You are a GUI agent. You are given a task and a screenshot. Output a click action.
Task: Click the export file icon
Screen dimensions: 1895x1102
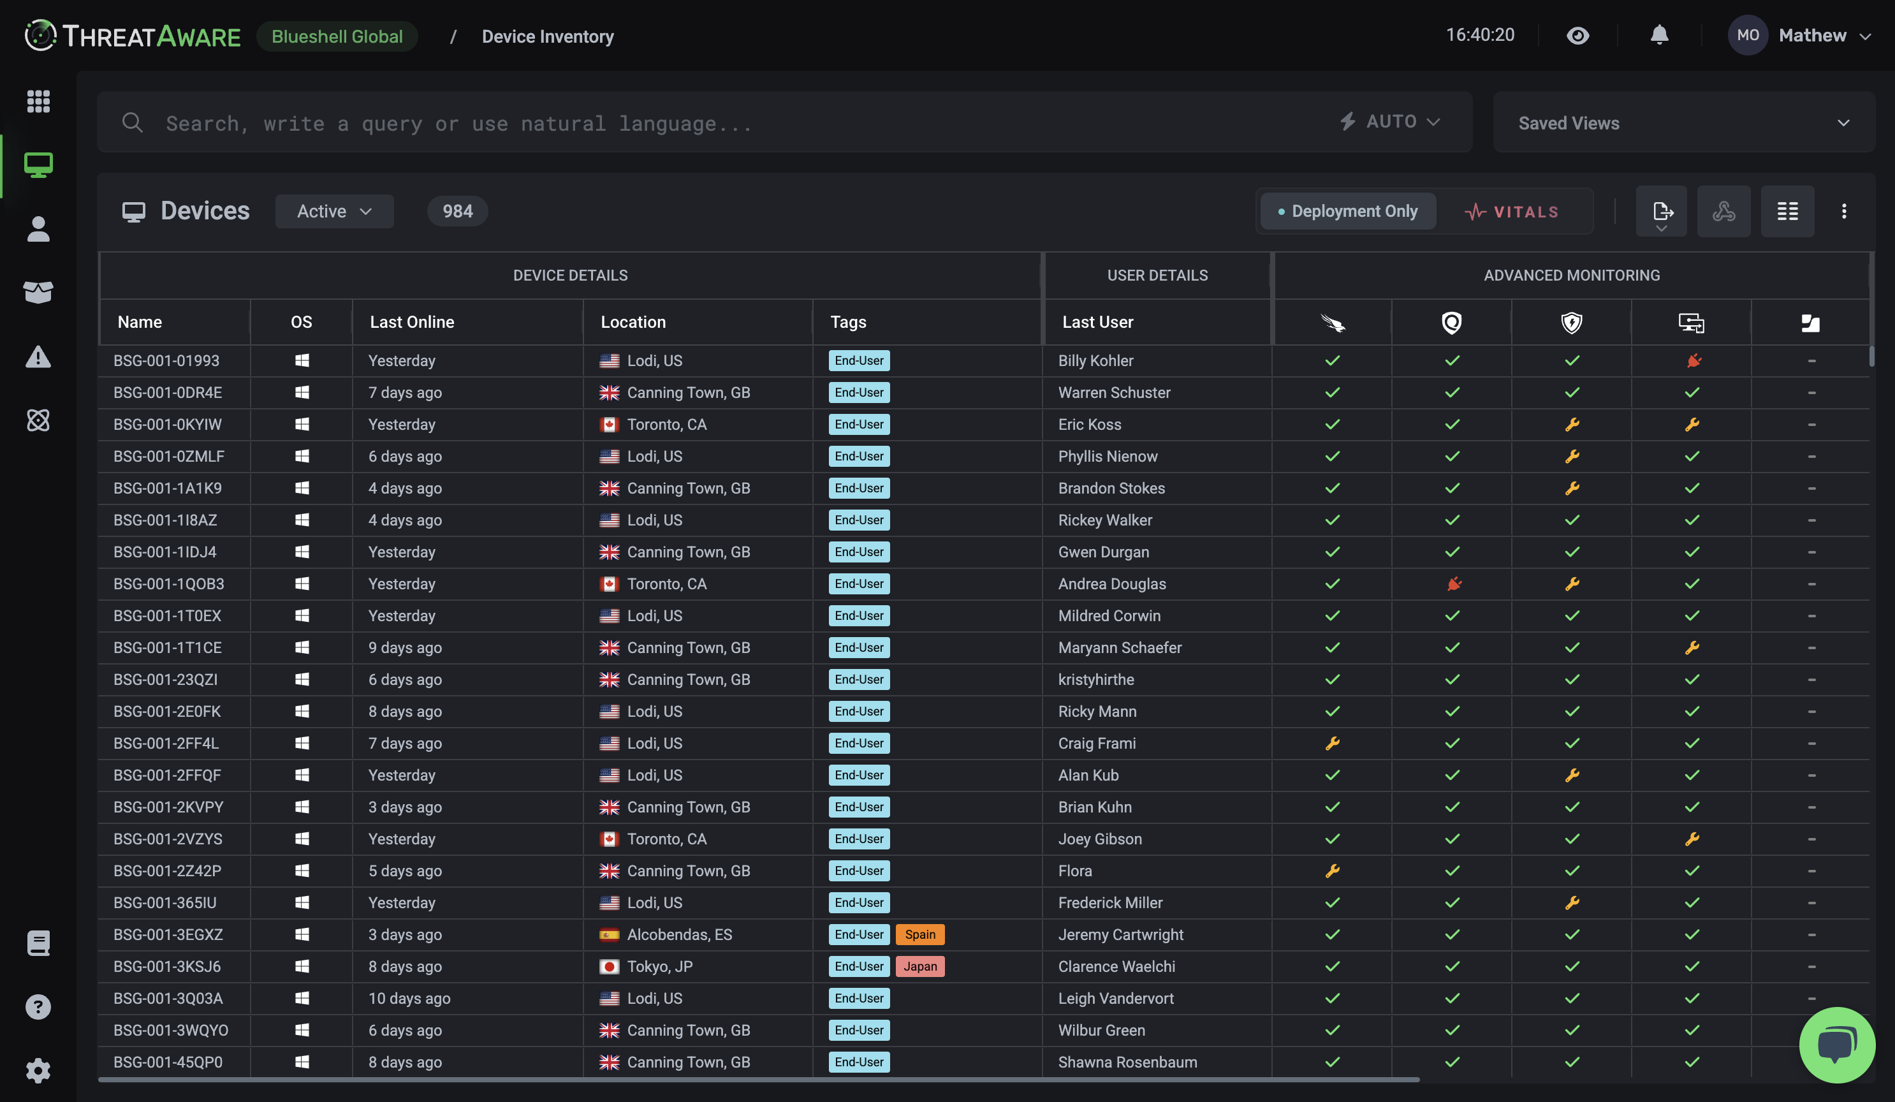click(1661, 211)
